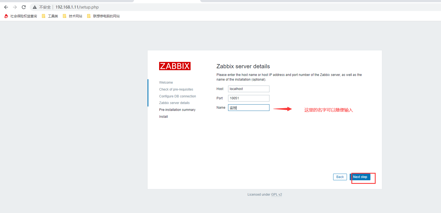
Task: Click the 不安全 security label
Action: point(45,7)
